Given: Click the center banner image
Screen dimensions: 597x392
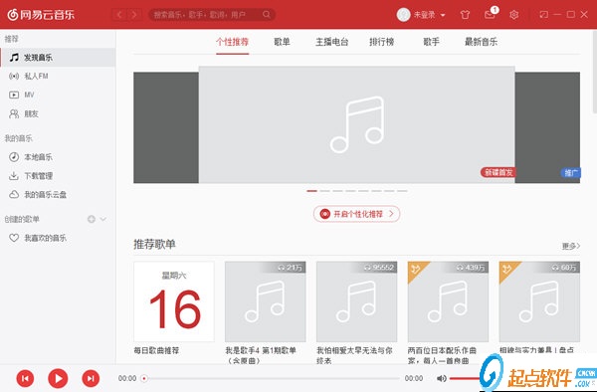Looking at the screenshot, I should coord(357,124).
